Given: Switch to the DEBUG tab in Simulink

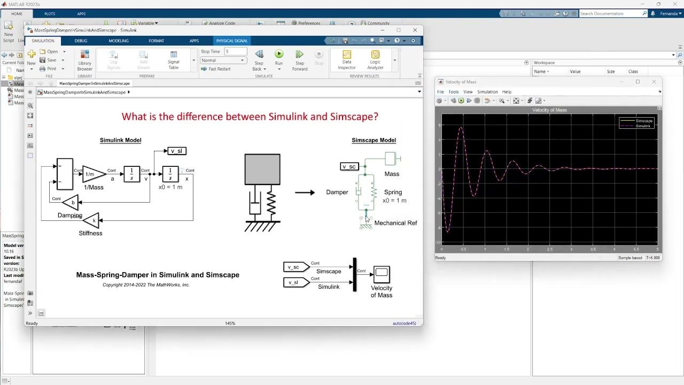Looking at the screenshot, I should 81,41.
